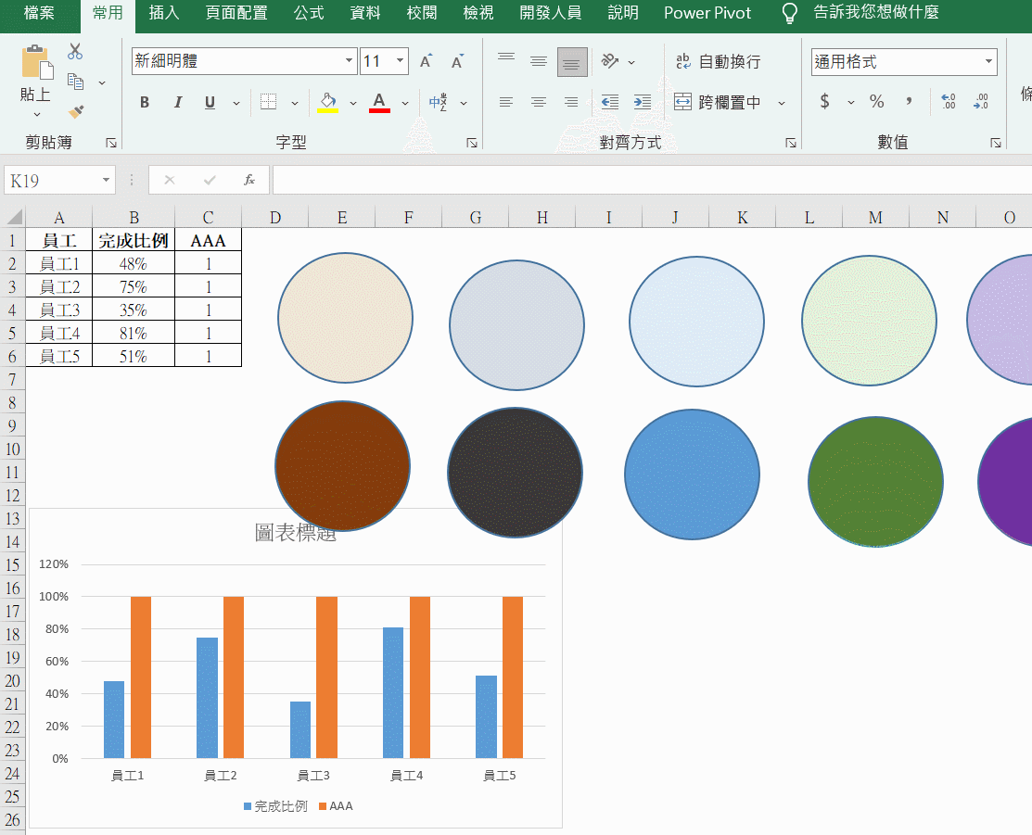Image resolution: width=1032 pixels, height=835 pixels.
Task: Click the red font color A icon
Action: [x=379, y=102]
